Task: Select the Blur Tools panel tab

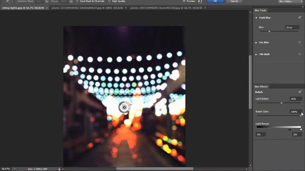Action: click(x=260, y=10)
